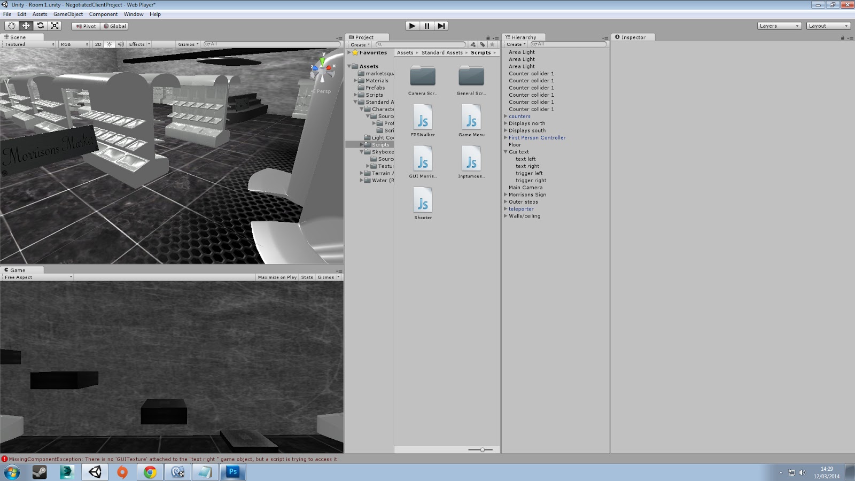Open the Hierarchy Create dropdown
This screenshot has width=855, height=481.
pos(516,44)
